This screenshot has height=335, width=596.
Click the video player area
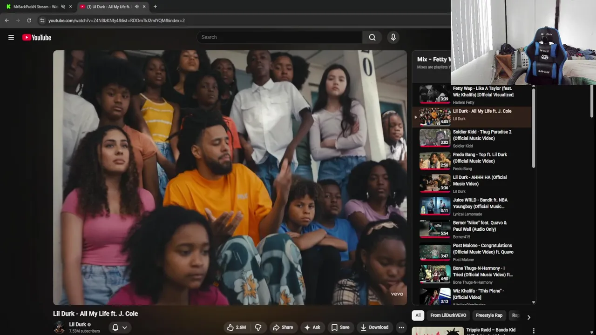pos(230,178)
